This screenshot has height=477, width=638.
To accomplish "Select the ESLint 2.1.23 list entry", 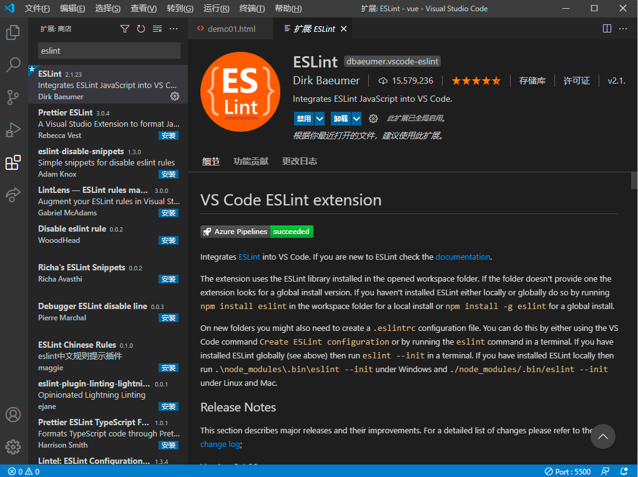I will [x=108, y=85].
